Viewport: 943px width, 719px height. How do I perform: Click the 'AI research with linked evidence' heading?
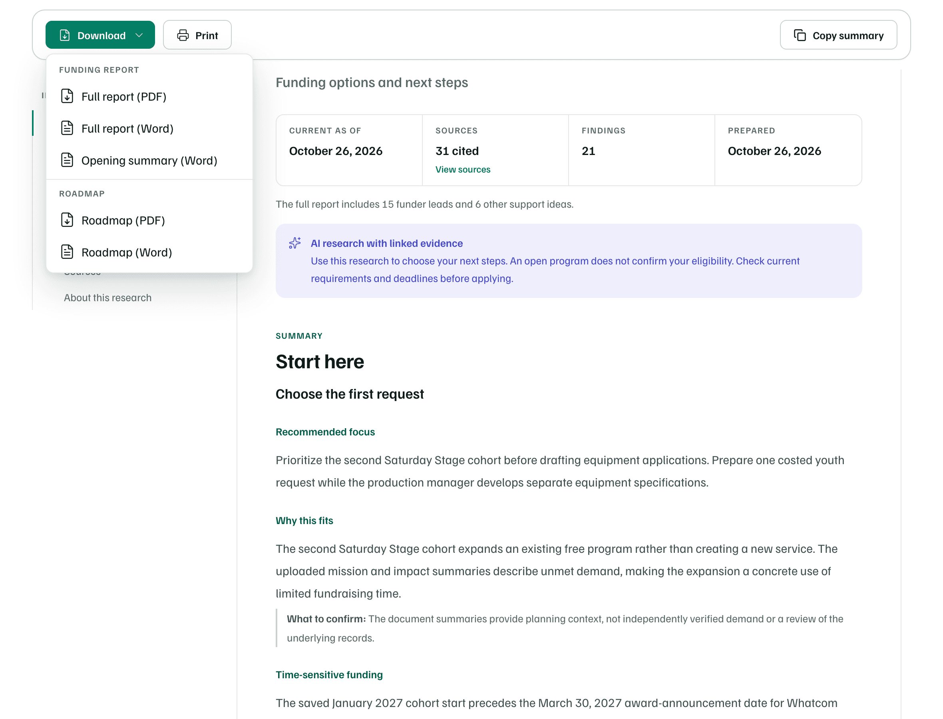pos(386,244)
